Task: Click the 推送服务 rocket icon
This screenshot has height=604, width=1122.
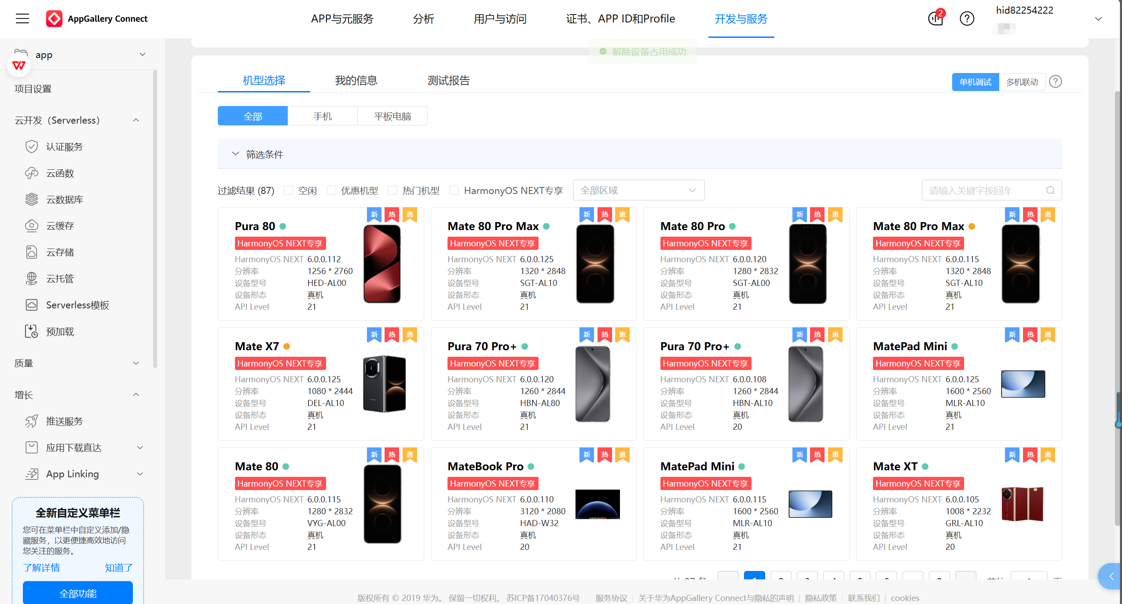Action: tap(32, 421)
